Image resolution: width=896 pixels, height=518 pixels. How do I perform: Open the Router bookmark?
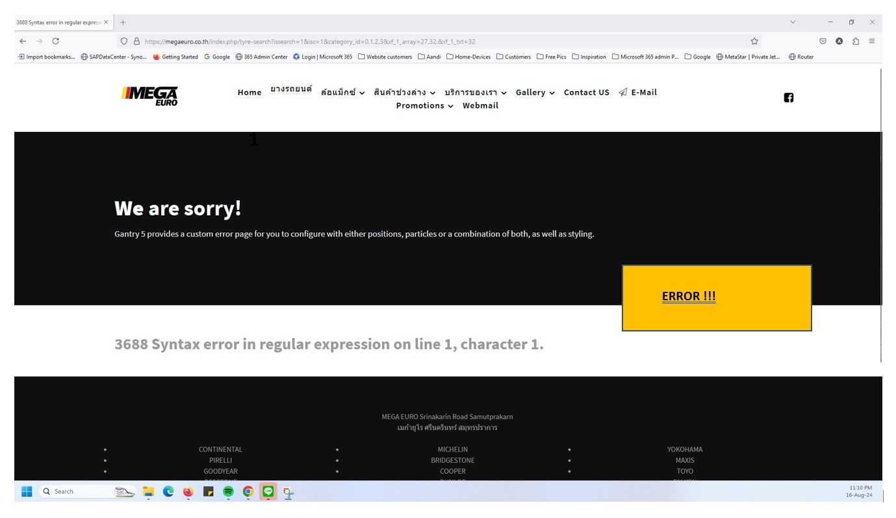click(801, 57)
